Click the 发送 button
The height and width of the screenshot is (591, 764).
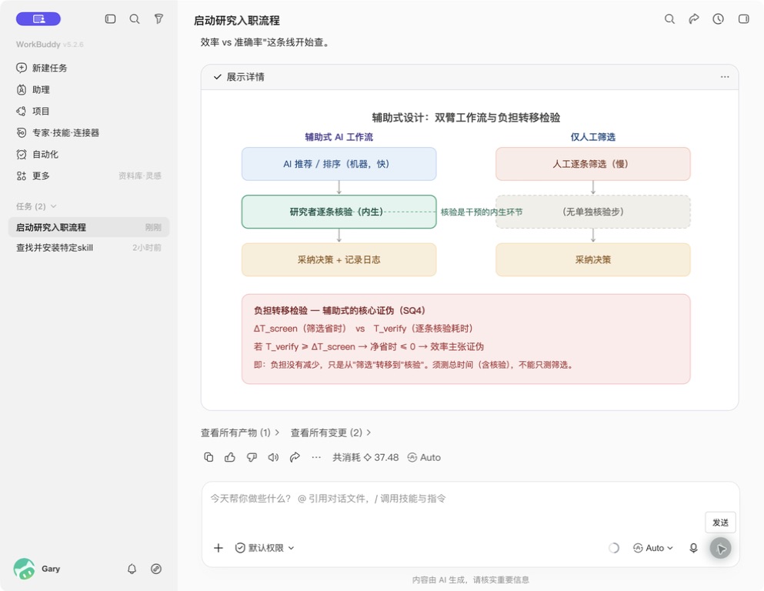coord(720,523)
